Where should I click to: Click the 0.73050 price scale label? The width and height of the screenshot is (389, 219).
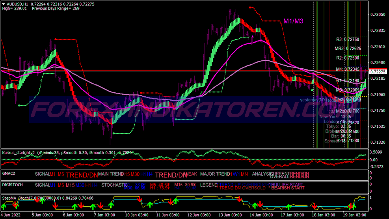pos(378,15)
